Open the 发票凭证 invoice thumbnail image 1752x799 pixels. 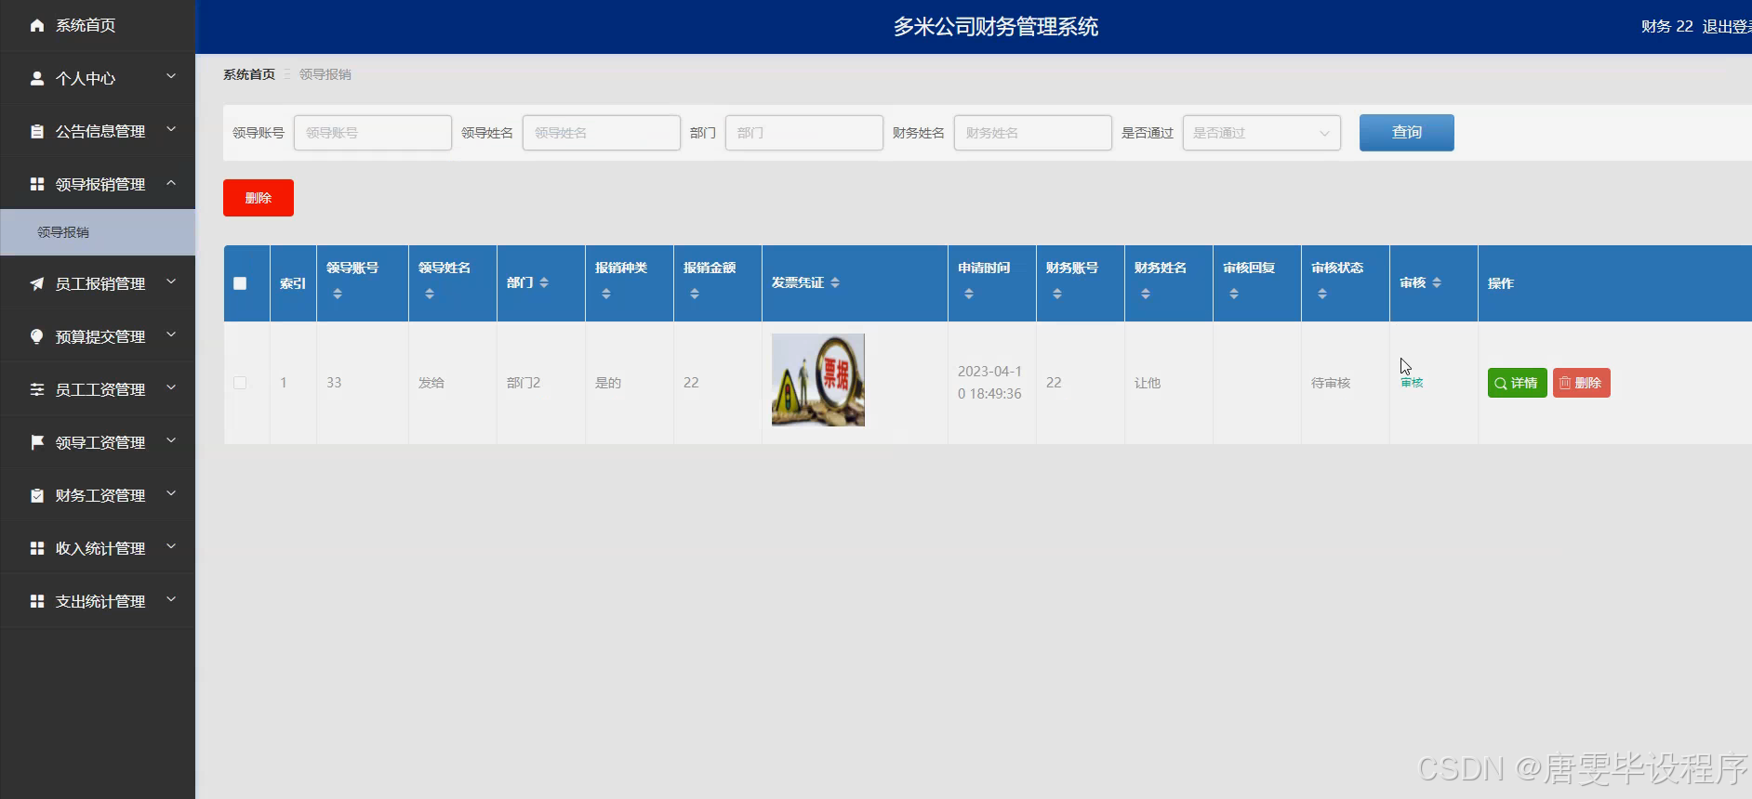818,380
